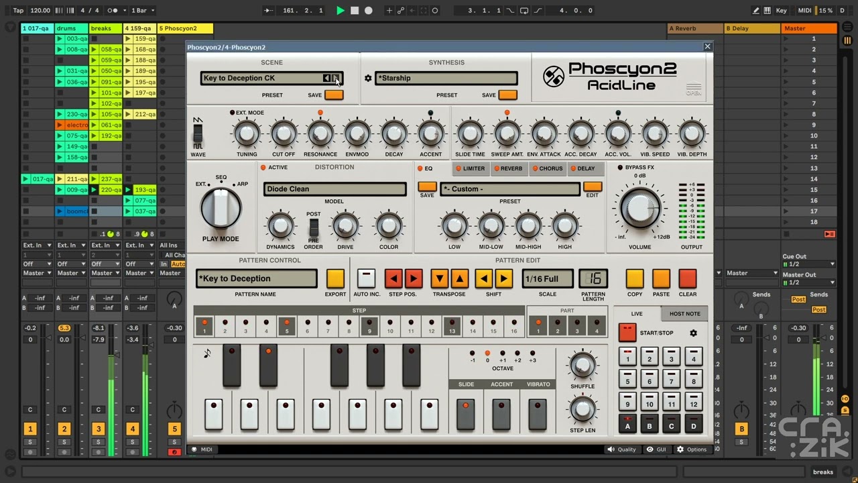Viewport: 858px width, 483px height.
Task: Move step position left arrow
Action: (393, 278)
